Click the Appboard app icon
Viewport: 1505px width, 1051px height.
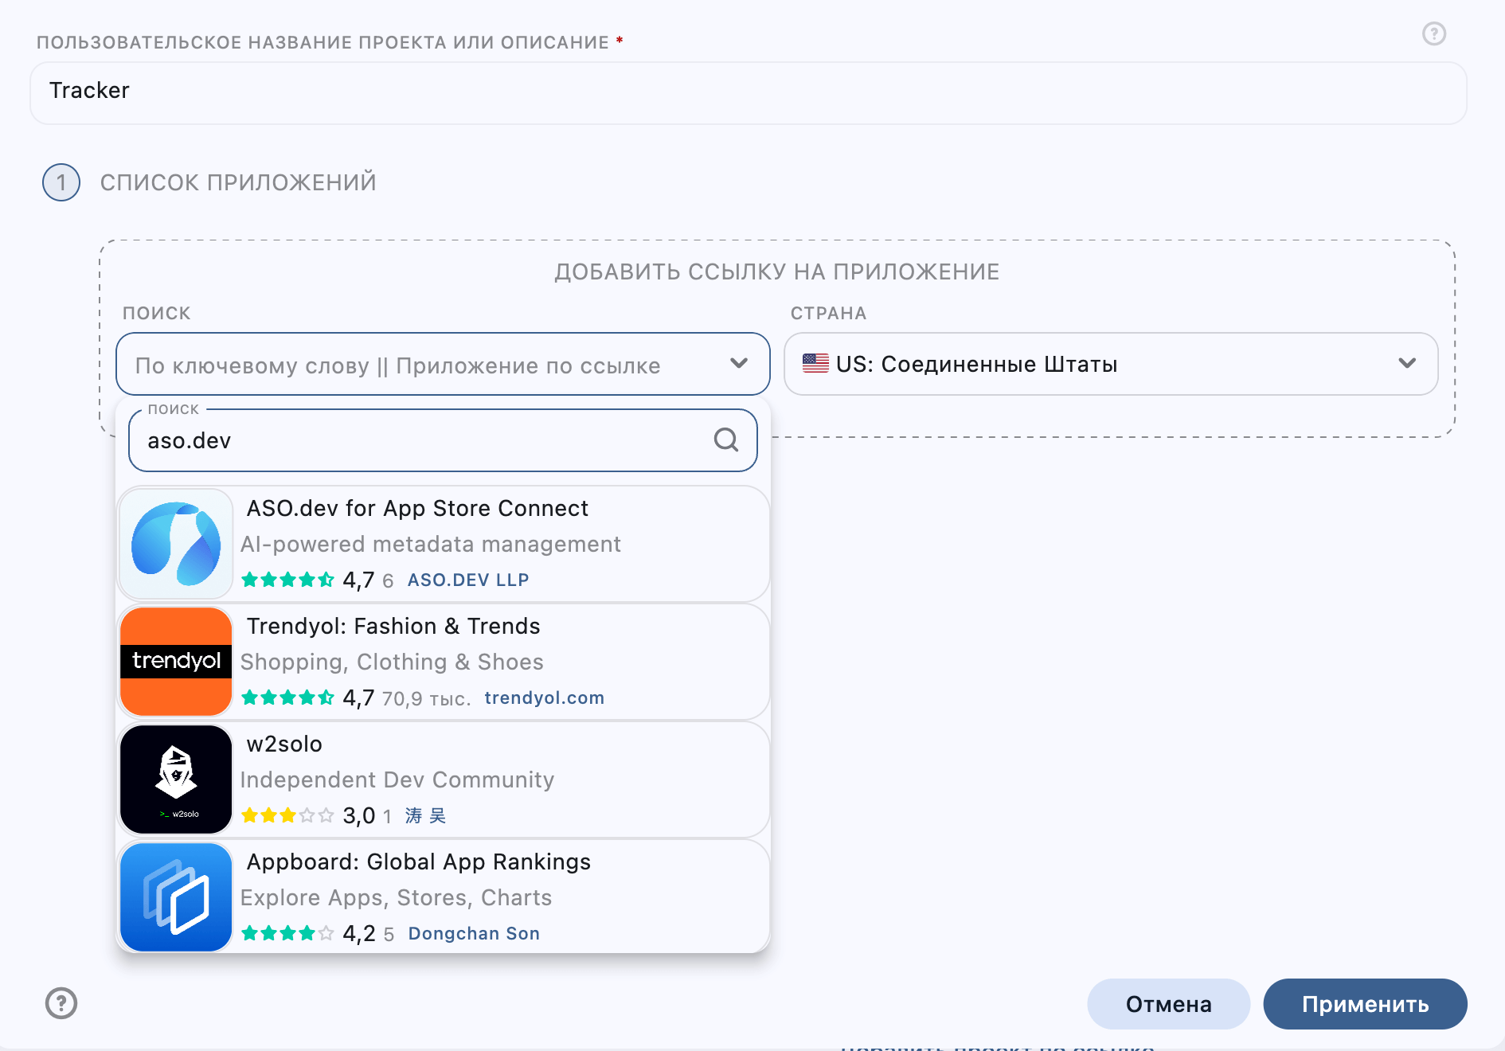176,897
